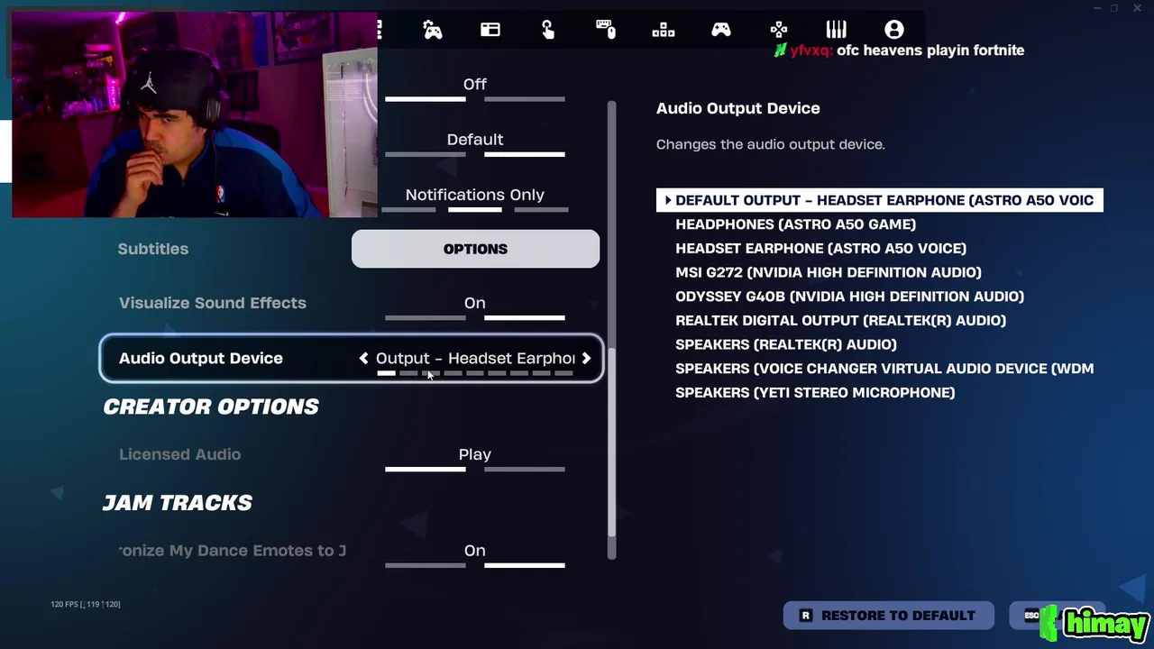Open the Controller Options tab (gamepad icon)
The width and height of the screenshot is (1154, 649).
pos(721,30)
